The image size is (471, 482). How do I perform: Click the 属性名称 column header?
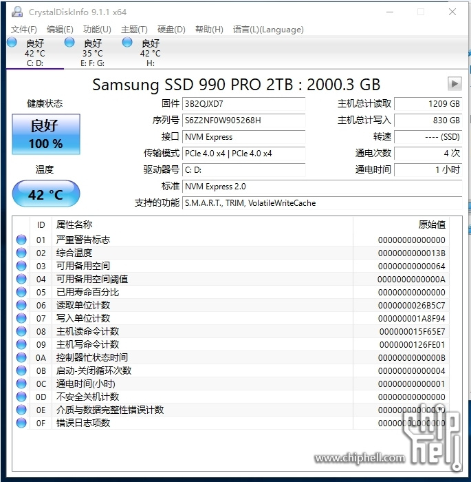coord(202,225)
